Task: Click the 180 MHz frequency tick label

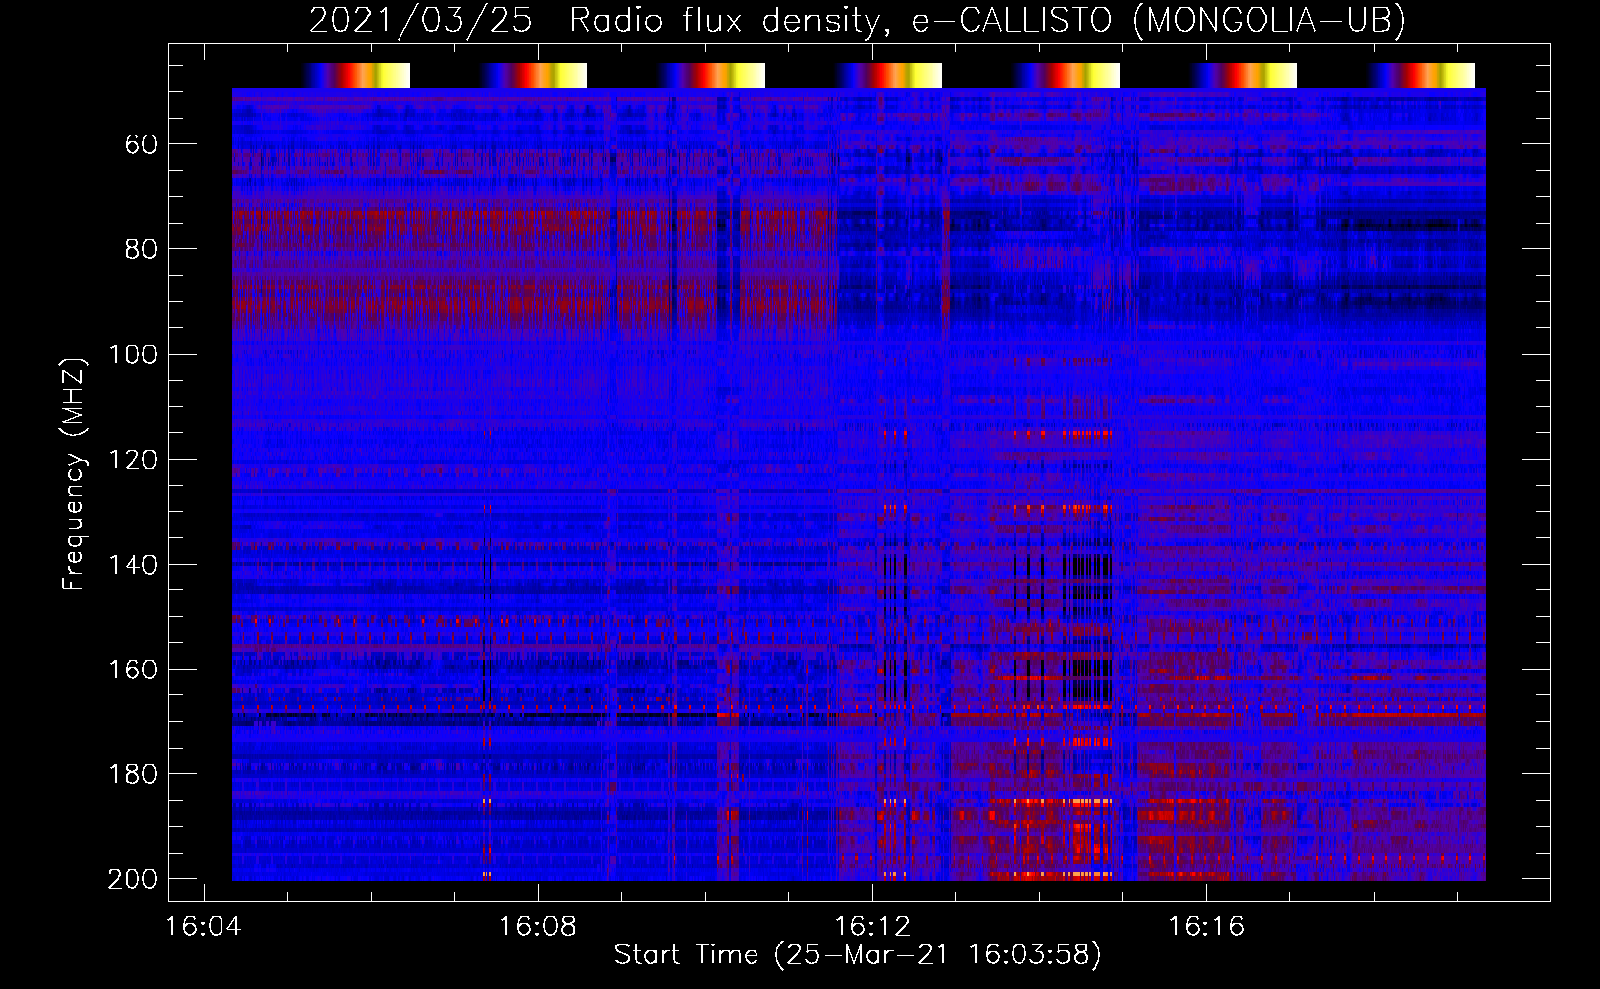Action: coord(133,774)
